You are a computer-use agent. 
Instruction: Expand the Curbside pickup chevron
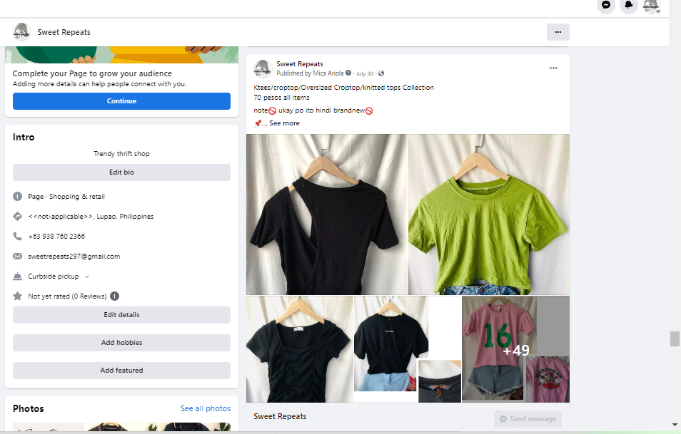click(87, 277)
